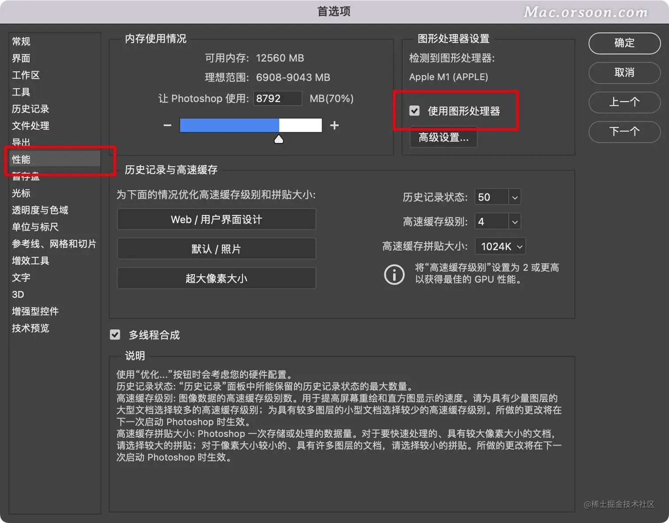
Task: Click the plus icon to increase memory usage
Action: (x=334, y=125)
